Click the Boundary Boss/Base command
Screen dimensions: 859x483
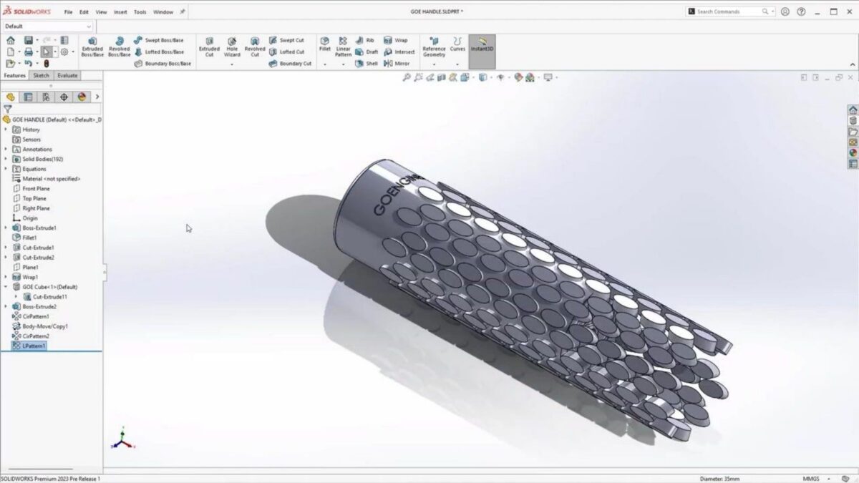162,63
